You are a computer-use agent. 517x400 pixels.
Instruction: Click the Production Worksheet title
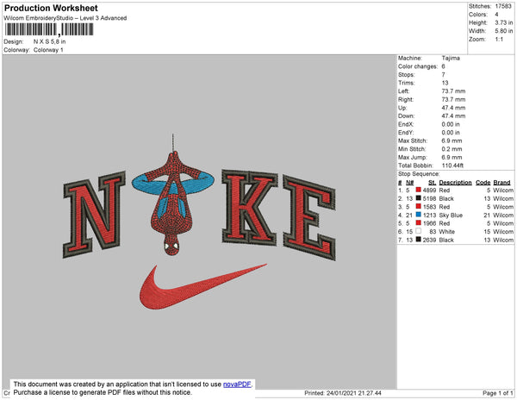coord(51,8)
